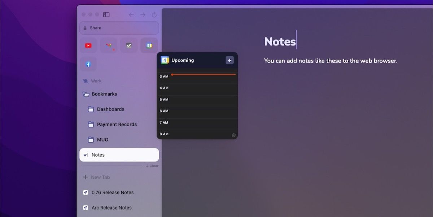Click the Work space planet icon
Image resolution: width=433 pixels, height=217 pixels.
point(86,81)
